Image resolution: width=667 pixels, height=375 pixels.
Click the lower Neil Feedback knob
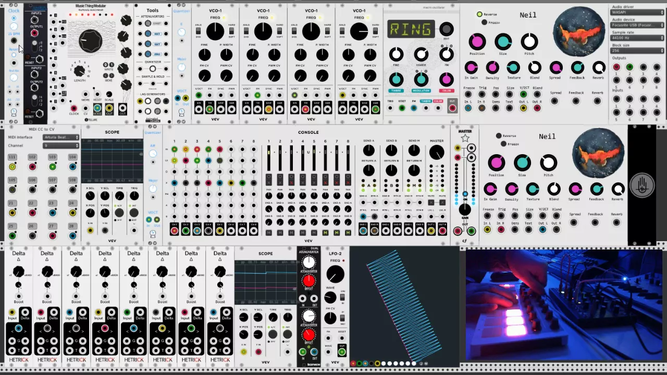(596, 189)
